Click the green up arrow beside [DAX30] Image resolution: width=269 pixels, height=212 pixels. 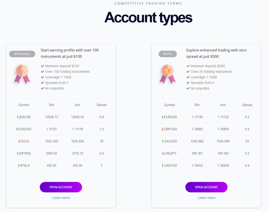tap(18, 117)
